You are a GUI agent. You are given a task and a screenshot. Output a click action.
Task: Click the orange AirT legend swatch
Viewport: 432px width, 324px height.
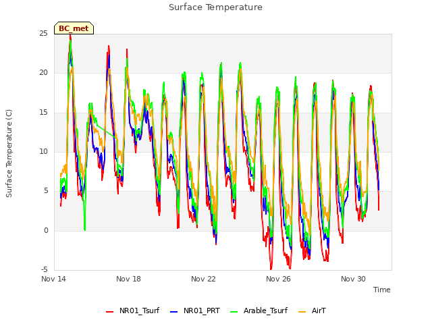click(x=302, y=312)
